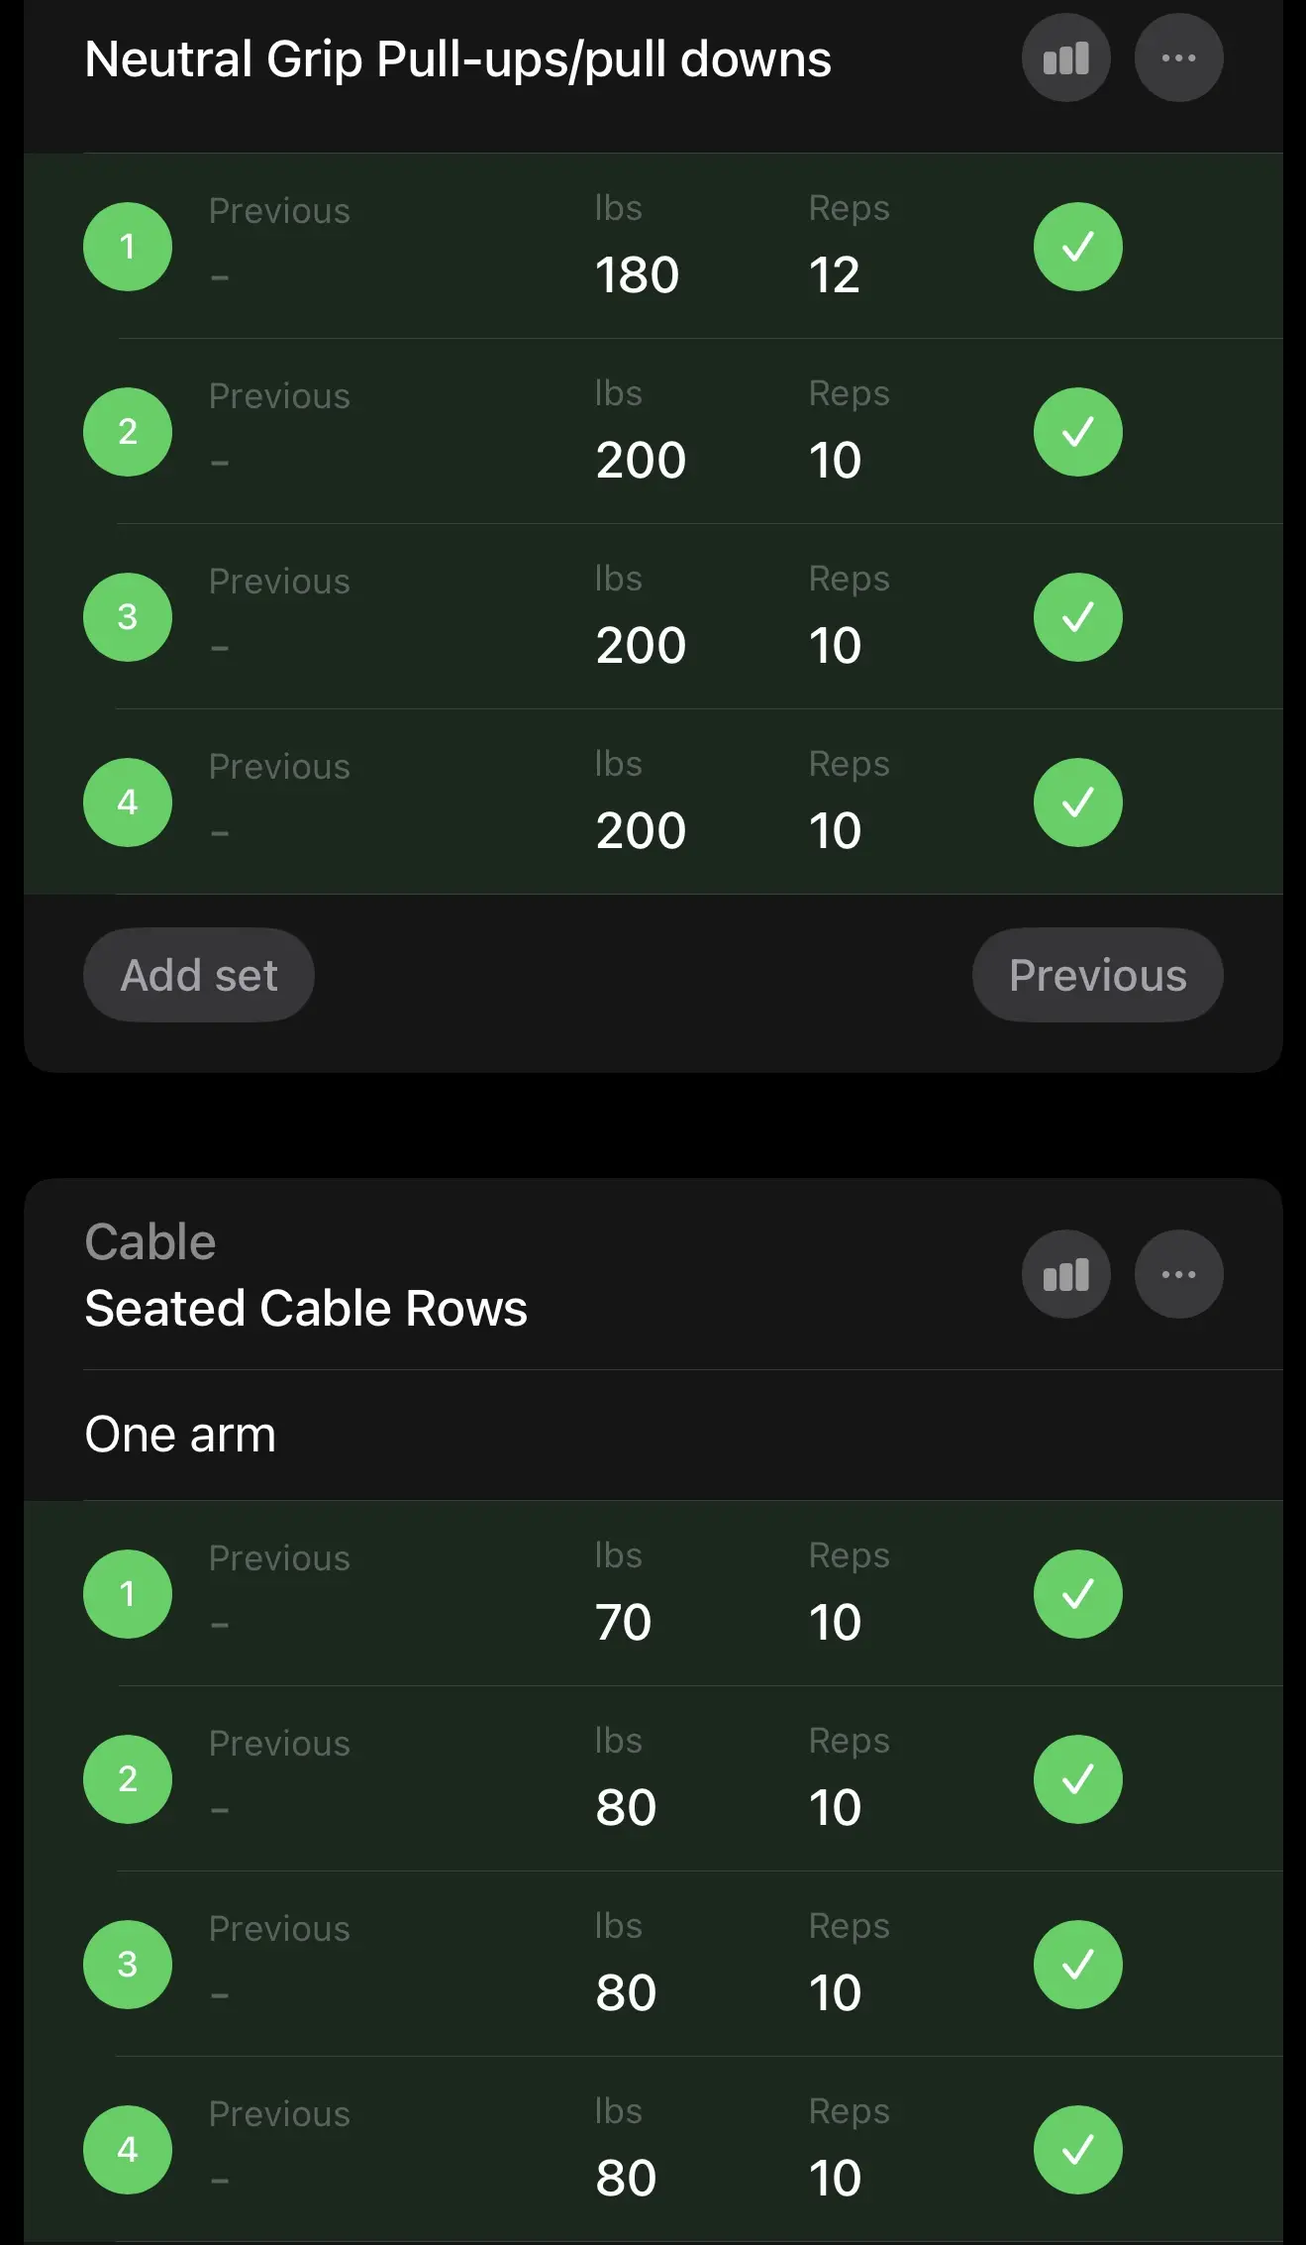Edit the 70 lbs weight field
Image resolution: width=1306 pixels, height=2245 pixels.
pos(623,1622)
